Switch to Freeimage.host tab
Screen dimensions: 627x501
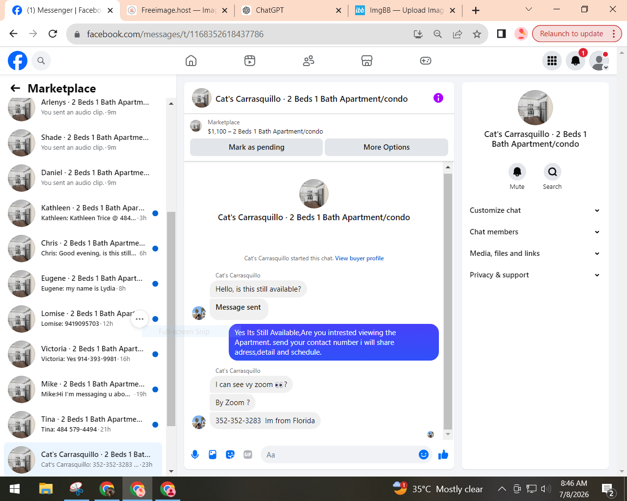tap(177, 10)
